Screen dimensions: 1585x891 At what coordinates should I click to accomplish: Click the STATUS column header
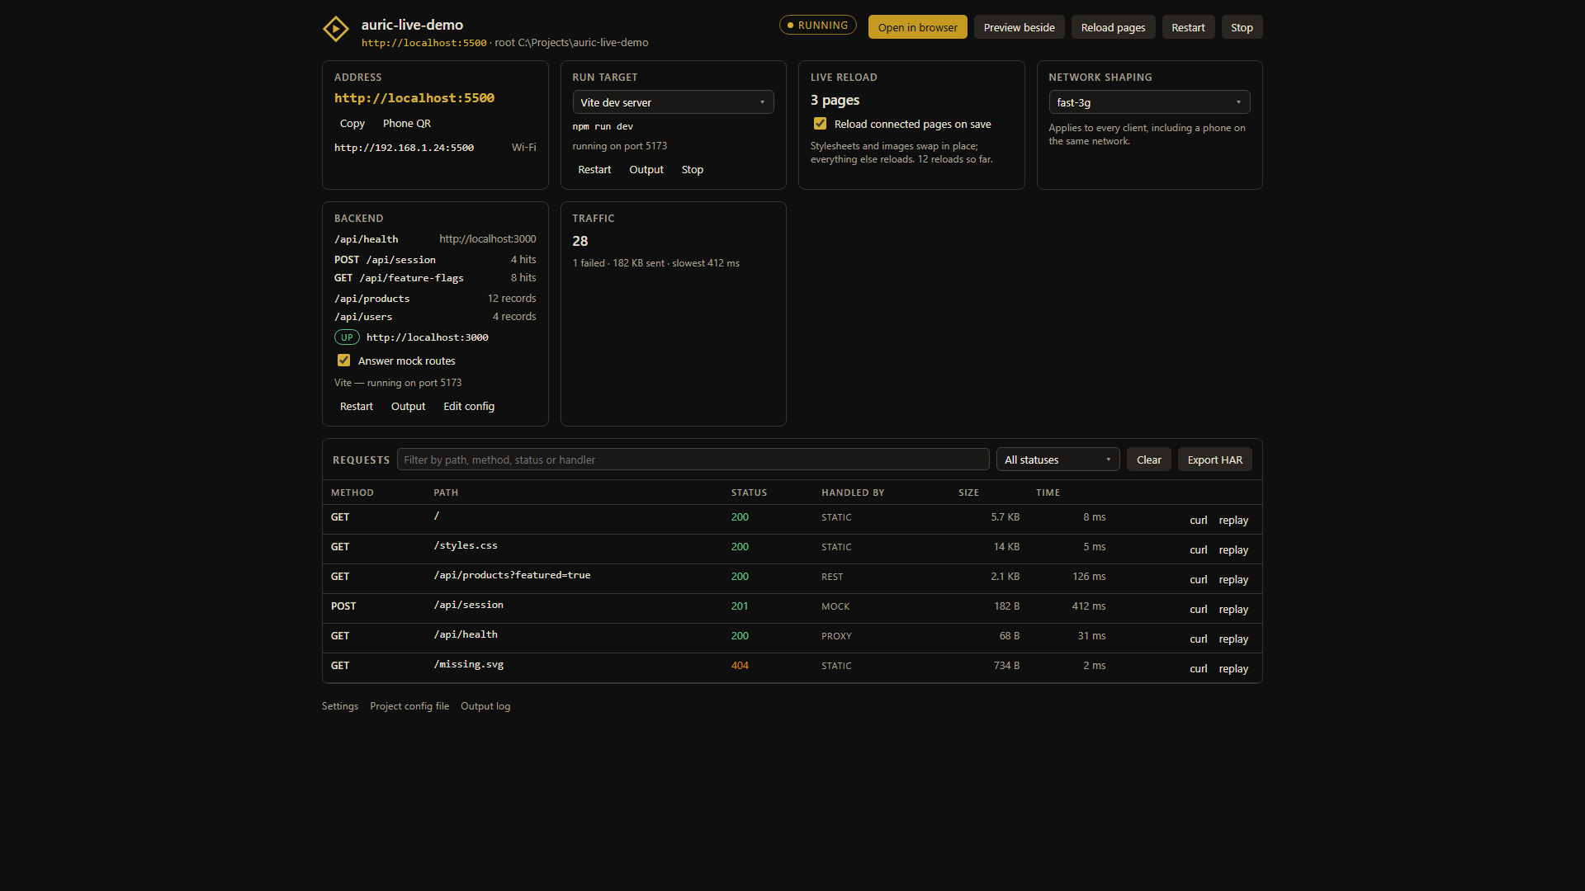click(749, 493)
